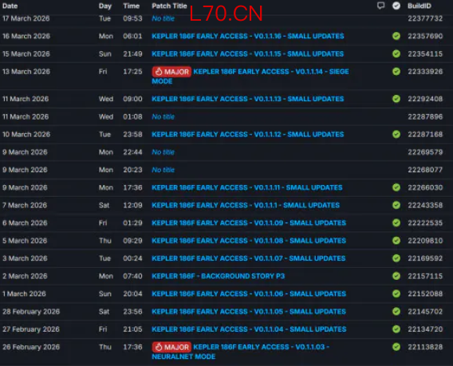Open the V0.1.1.07 Small Updates patch link

pyautogui.click(x=249, y=258)
